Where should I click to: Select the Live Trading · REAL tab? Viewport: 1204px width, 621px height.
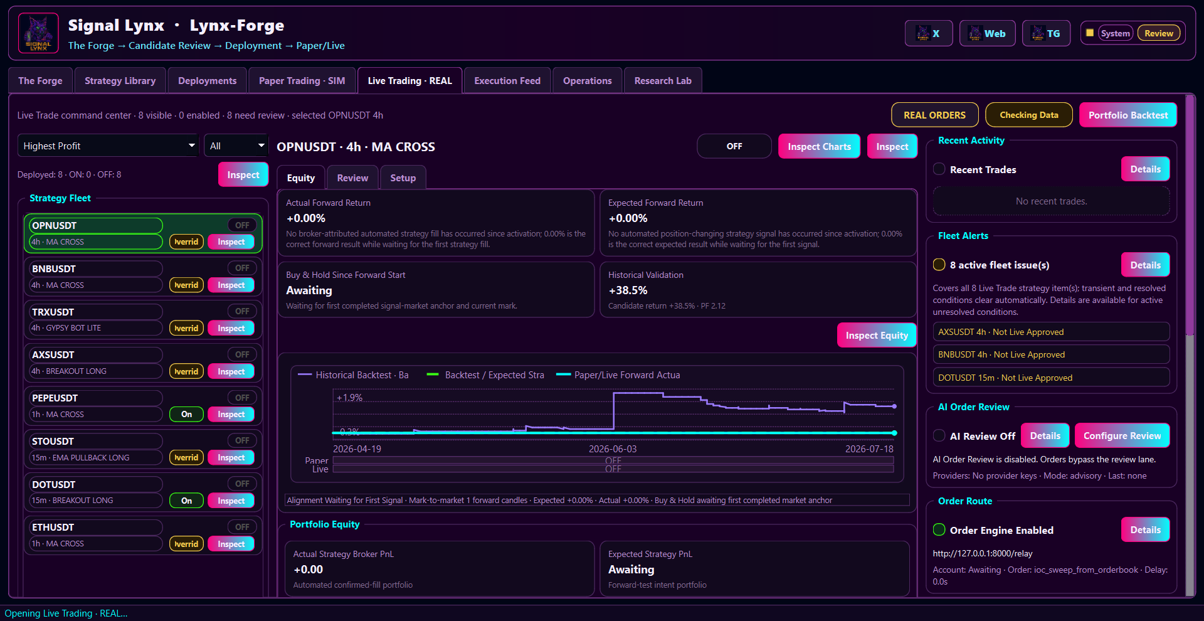coord(409,80)
